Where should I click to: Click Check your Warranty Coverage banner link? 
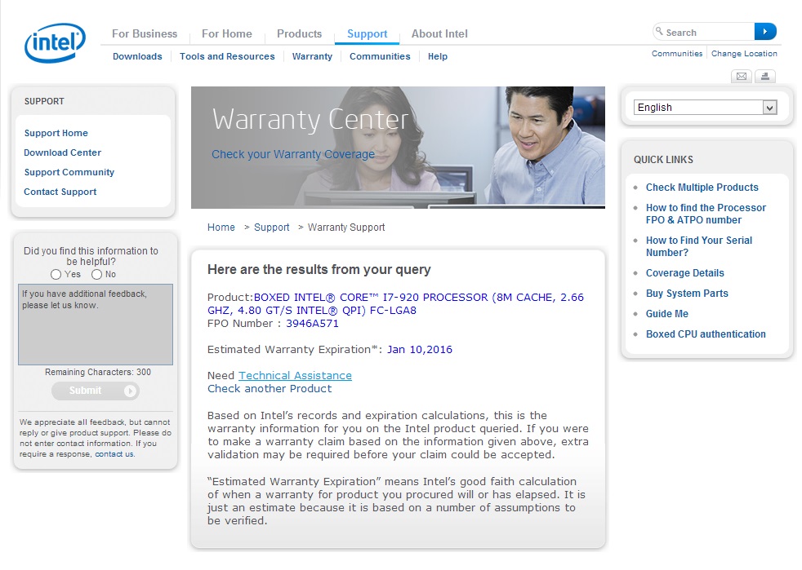click(x=293, y=154)
